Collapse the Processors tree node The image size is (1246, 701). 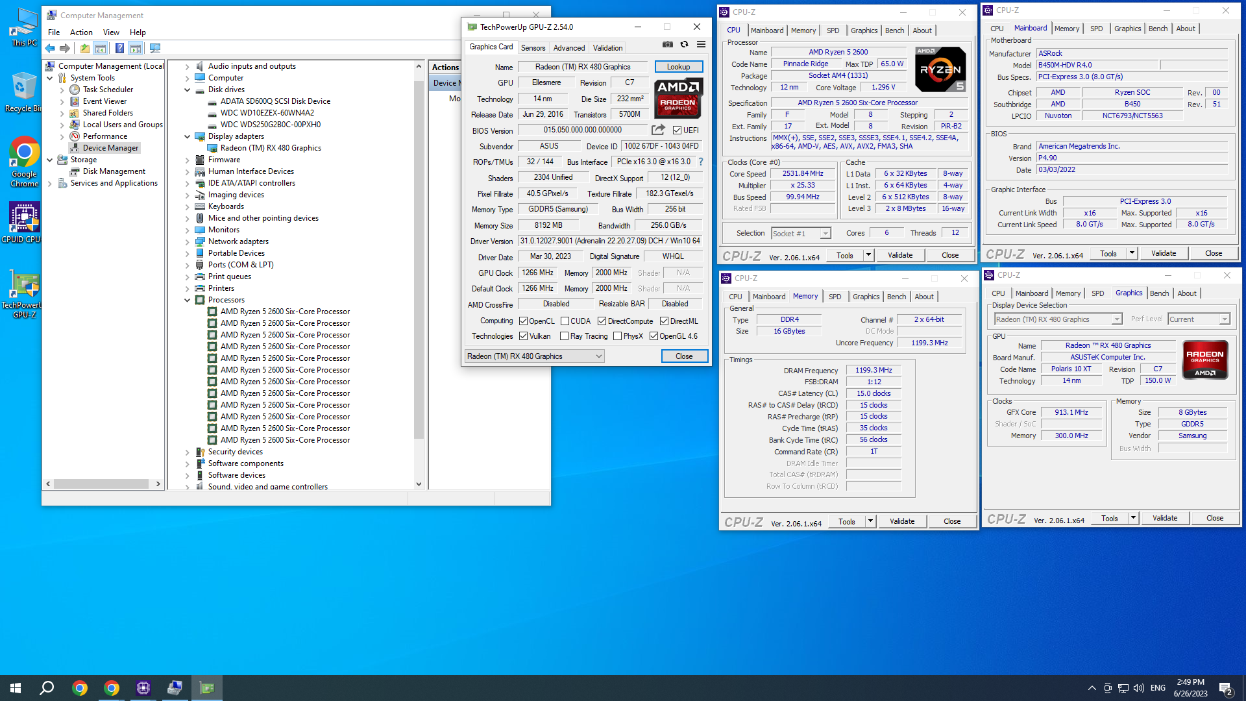[x=188, y=300]
